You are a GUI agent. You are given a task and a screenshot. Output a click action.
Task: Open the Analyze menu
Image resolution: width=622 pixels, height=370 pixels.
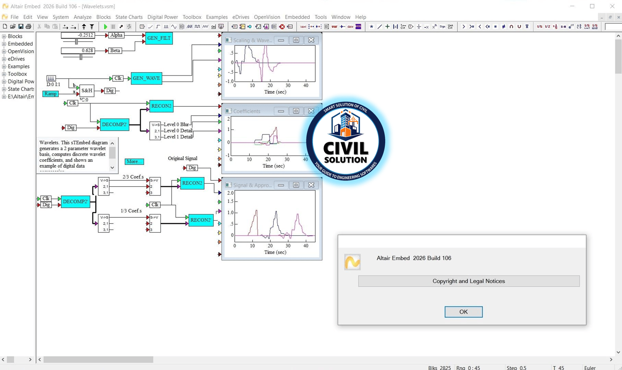click(x=83, y=17)
